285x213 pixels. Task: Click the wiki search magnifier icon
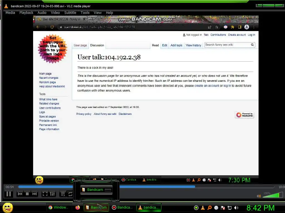coord(252,45)
